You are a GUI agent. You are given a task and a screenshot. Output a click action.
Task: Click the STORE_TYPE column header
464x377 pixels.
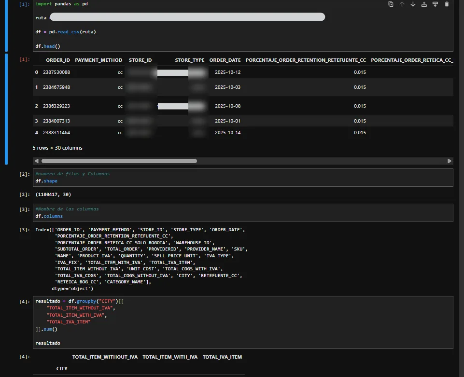tap(190, 60)
